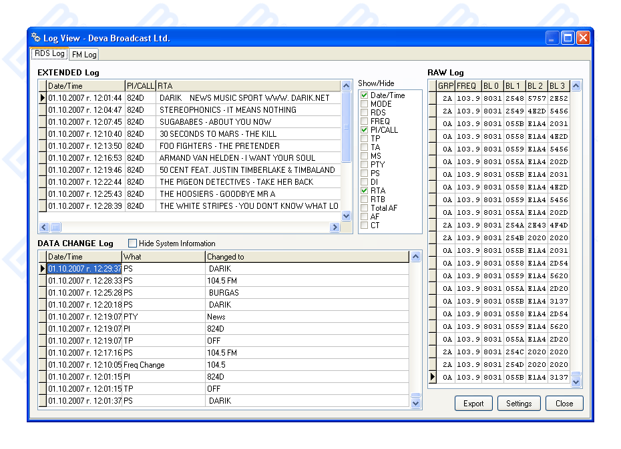Click the FREQ column header in RAW Log
The image size is (621, 449).
click(467, 86)
